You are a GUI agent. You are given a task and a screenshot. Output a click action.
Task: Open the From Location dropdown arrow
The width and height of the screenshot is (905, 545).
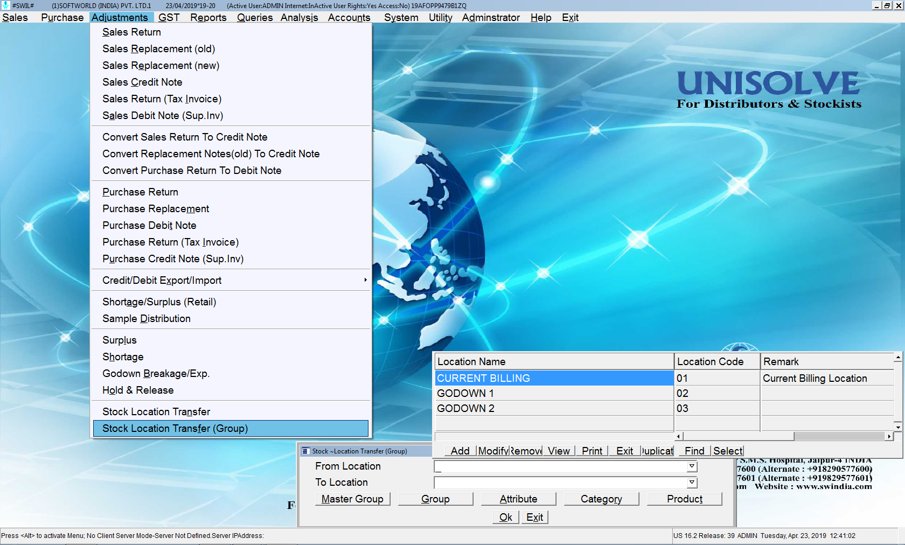pyautogui.click(x=692, y=466)
